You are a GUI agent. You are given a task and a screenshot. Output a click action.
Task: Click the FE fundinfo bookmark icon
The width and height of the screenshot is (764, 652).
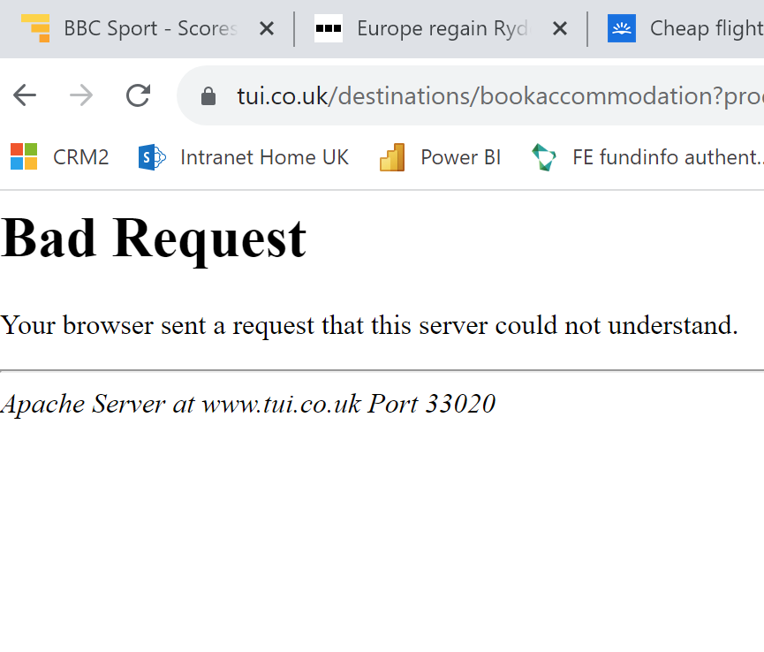click(x=544, y=157)
